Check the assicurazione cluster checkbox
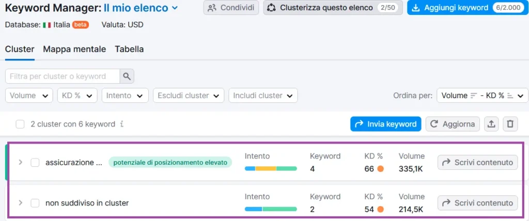529x221 pixels. click(35, 163)
